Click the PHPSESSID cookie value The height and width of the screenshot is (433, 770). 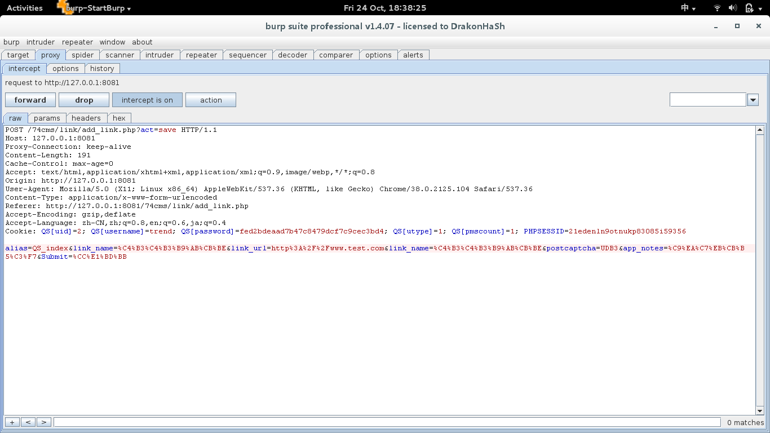coord(627,231)
